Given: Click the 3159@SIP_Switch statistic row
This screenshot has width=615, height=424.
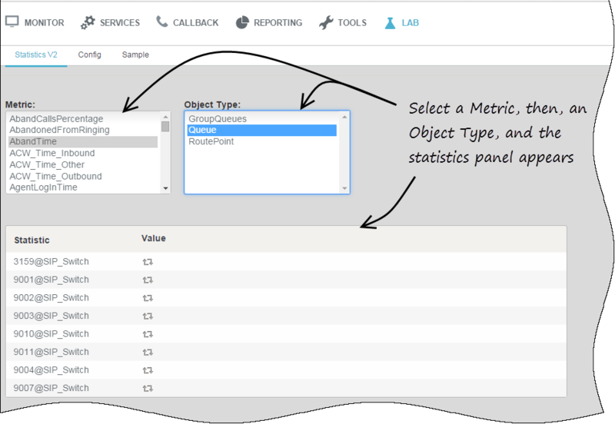Looking at the screenshot, I should click(x=286, y=261).
